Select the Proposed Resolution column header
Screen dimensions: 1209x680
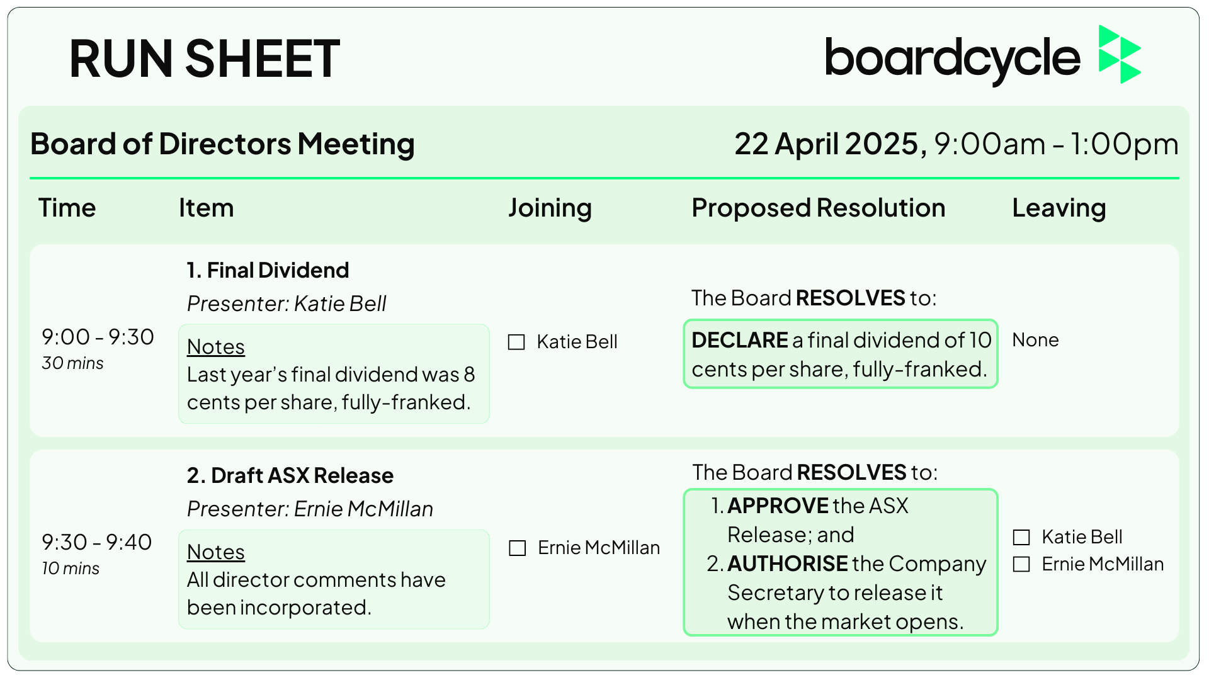point(819,208)
